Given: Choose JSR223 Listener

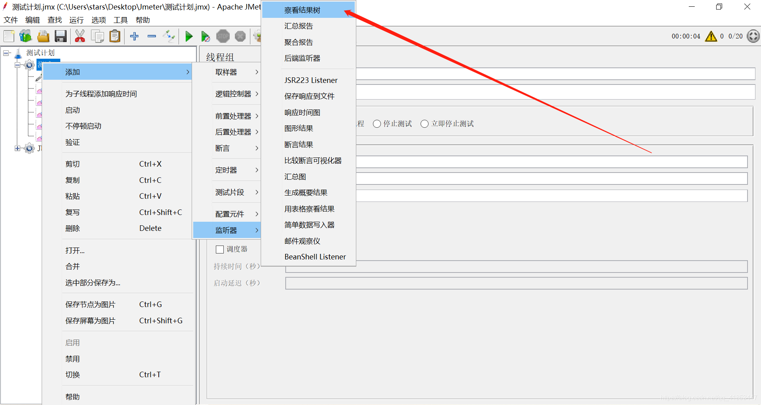Looking at the screenshot, I should click(309, 80).
